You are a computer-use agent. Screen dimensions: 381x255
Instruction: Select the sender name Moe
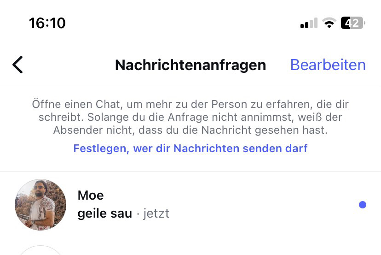pos(91,195)
